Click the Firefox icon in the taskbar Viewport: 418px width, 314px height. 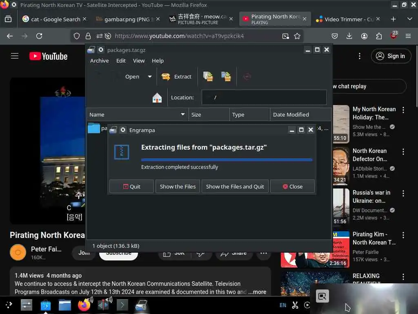(84, 305)
